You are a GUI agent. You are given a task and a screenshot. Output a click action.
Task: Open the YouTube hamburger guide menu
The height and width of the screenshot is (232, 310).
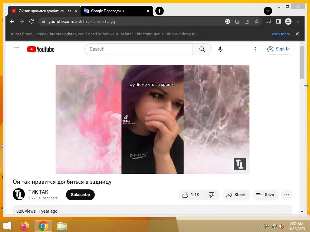click(16, 49)
